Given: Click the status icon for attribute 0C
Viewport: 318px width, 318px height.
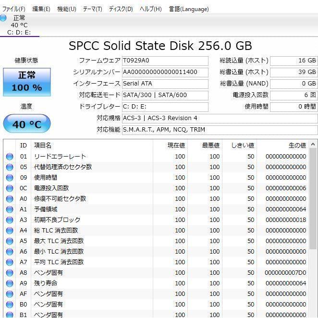Looking at the screenshot, I should coord(10,188).
